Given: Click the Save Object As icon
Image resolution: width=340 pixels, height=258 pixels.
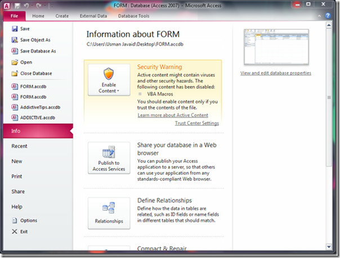Looking at the screenshot, I should tap(15, 40).
